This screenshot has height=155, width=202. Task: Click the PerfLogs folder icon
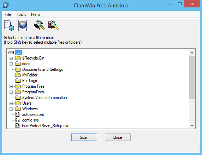(18, 81)
